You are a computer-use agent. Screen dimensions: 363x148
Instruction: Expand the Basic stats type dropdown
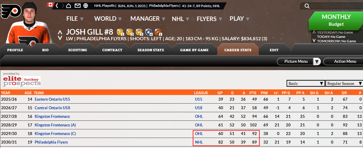[x=306, y=83]
